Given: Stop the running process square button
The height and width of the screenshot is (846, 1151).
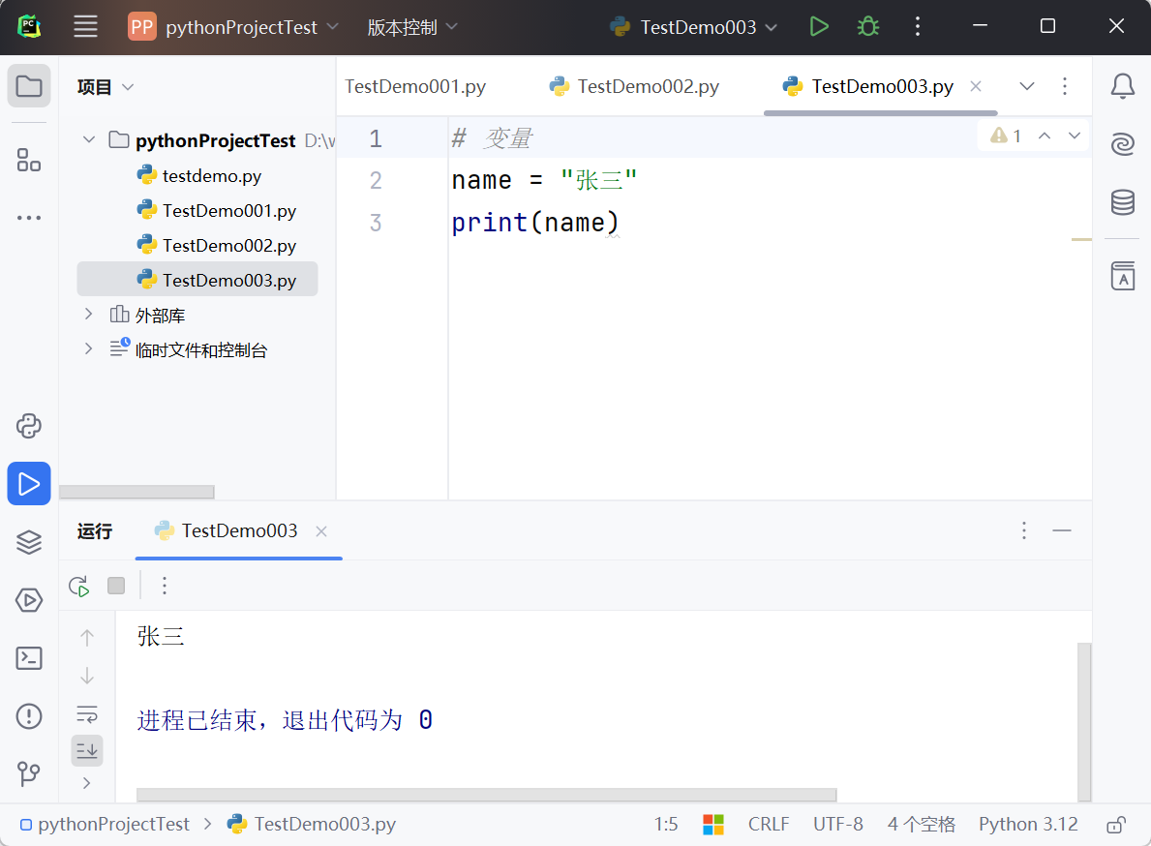Looking at the screenshot, I should pyautogui.click(x=116, y=586).
